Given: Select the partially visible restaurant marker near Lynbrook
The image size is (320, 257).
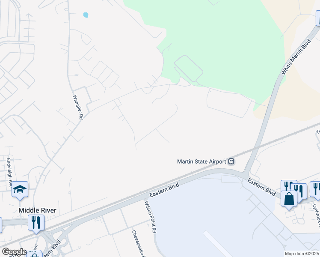Looking at the screenshot, I should click(315, 190).
